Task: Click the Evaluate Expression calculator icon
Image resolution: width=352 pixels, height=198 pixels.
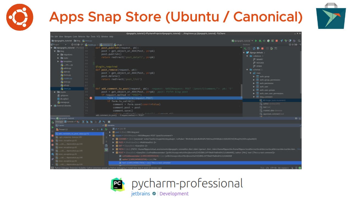Action: (x=109, y=122)
